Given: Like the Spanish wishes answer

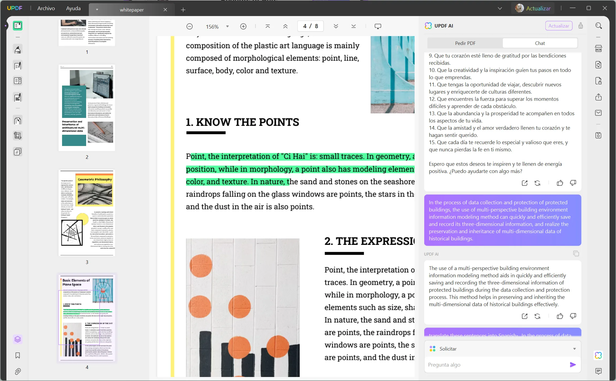Looking at the screenshot, I should tap(560, 183).
